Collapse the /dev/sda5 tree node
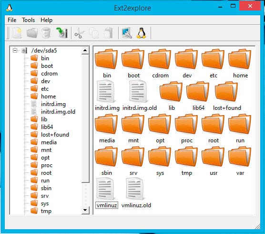265x234 pixels. click(x=15, y=50)
